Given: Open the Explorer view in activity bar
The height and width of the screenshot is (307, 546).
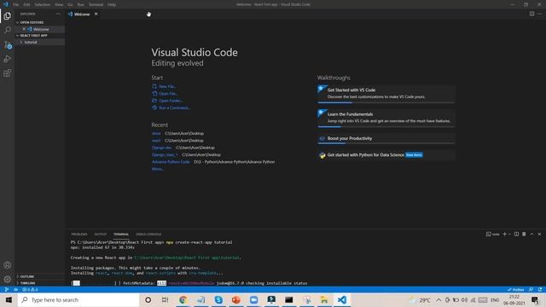Looking at the screenshot, I should tap(8, 15).
